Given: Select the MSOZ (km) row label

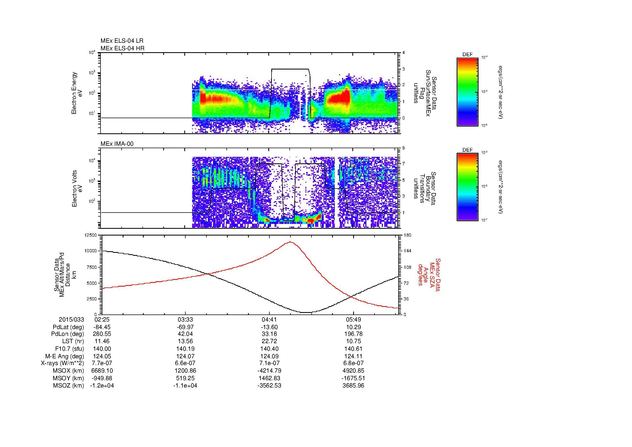Looking at the screenshot, I should (x=68, y=386).
